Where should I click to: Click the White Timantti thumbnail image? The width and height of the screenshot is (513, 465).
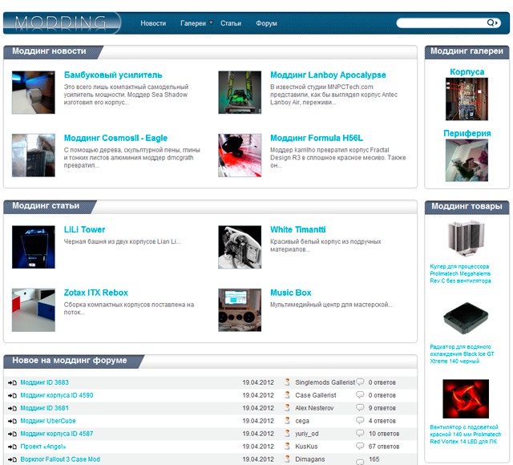[x=240, y=247]
